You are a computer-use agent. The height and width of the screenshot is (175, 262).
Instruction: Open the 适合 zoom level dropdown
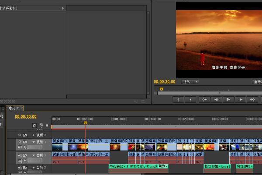coord(190,82)
